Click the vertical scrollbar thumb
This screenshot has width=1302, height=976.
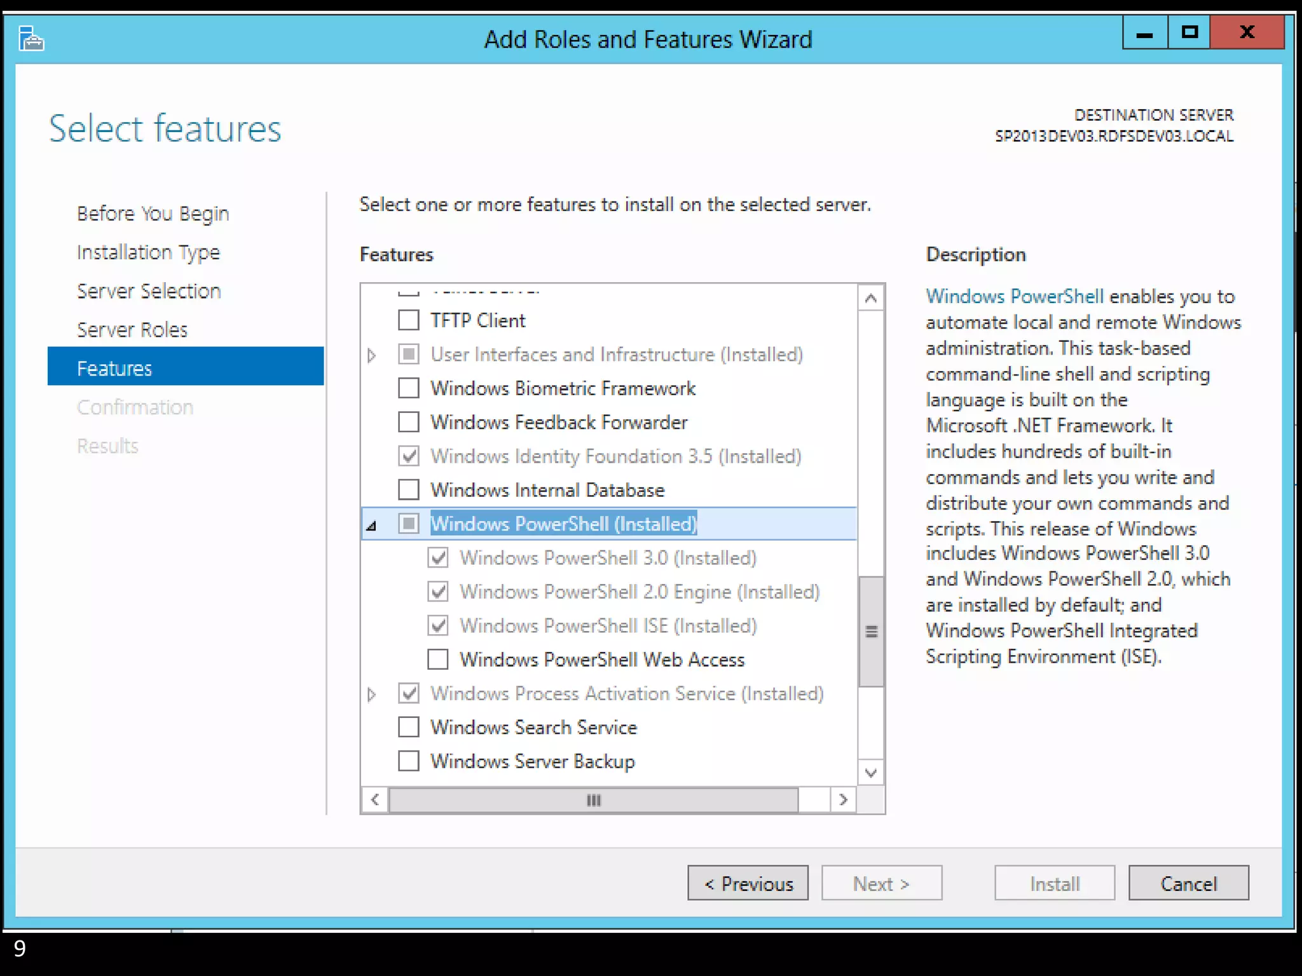pyautogui.click(x=871, y=632)
